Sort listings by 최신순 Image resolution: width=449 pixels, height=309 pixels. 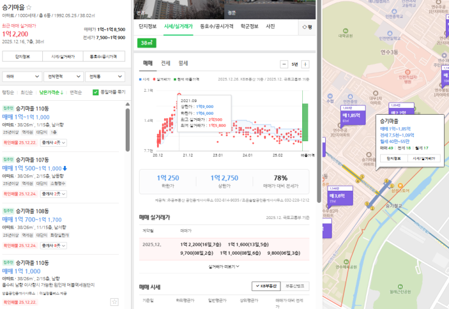click(27, 92)
